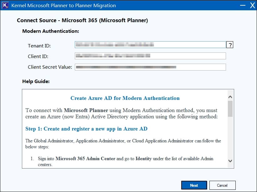Focus the Tenant ID input field

click(150, 45)
